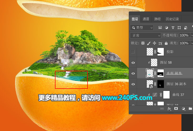Select the 图层 36 副本 smart object thumbnail
The width and height of the screenshot is (193, 131).
tap(150, 84)
